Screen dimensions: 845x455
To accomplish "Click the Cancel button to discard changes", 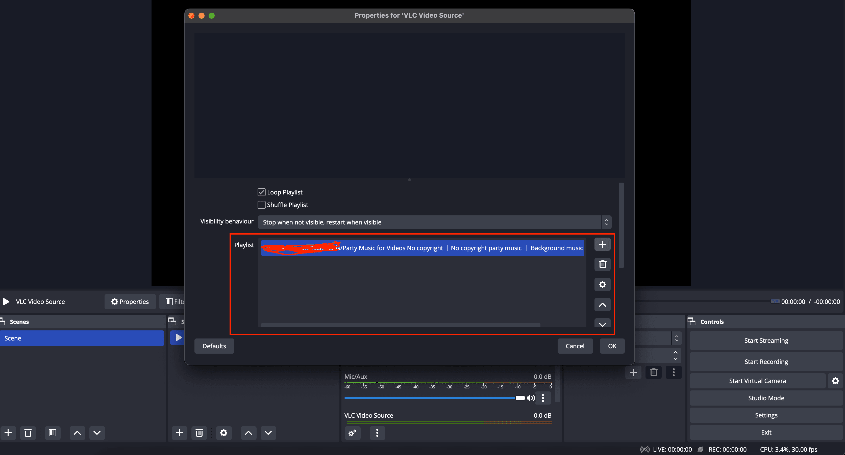I will [x=575, y=346].
